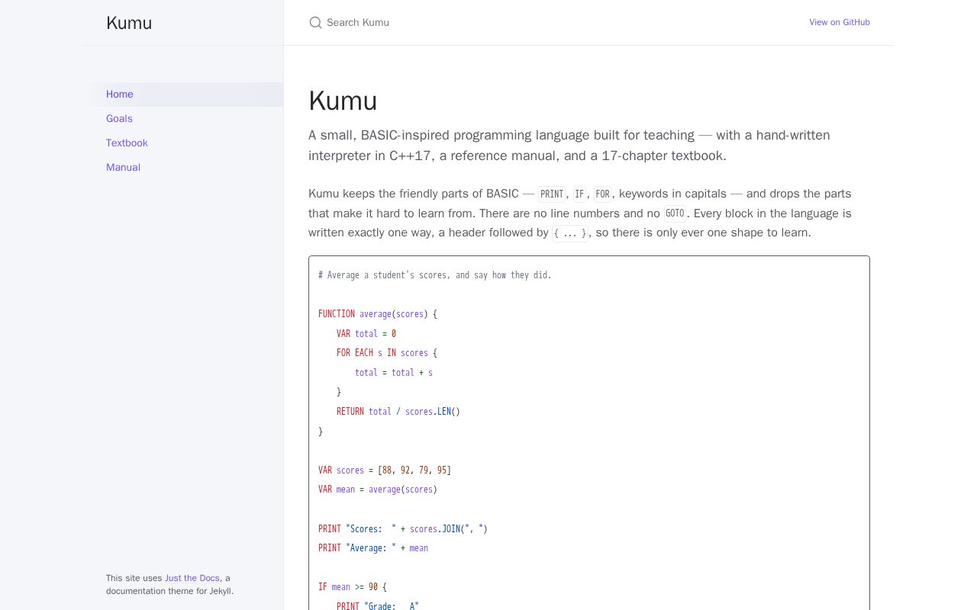Follow the Just the Docs link
This screenshot has height=610, width=977.
[192, 578]
